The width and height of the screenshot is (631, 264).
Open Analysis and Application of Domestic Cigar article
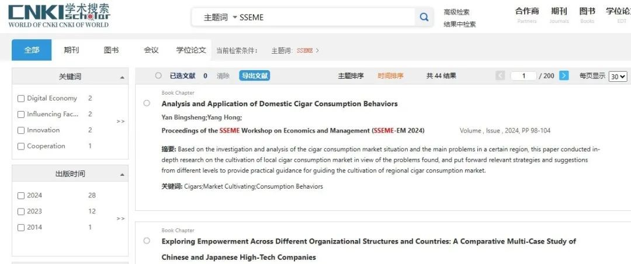coord(279,103)
